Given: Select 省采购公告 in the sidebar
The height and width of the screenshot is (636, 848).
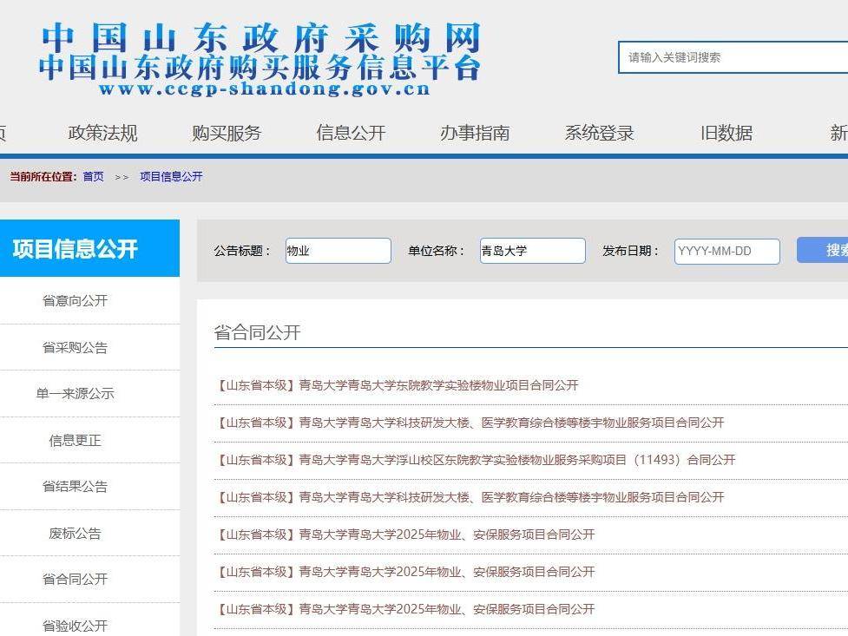Looking at the screenshot, I should point(75,347).
